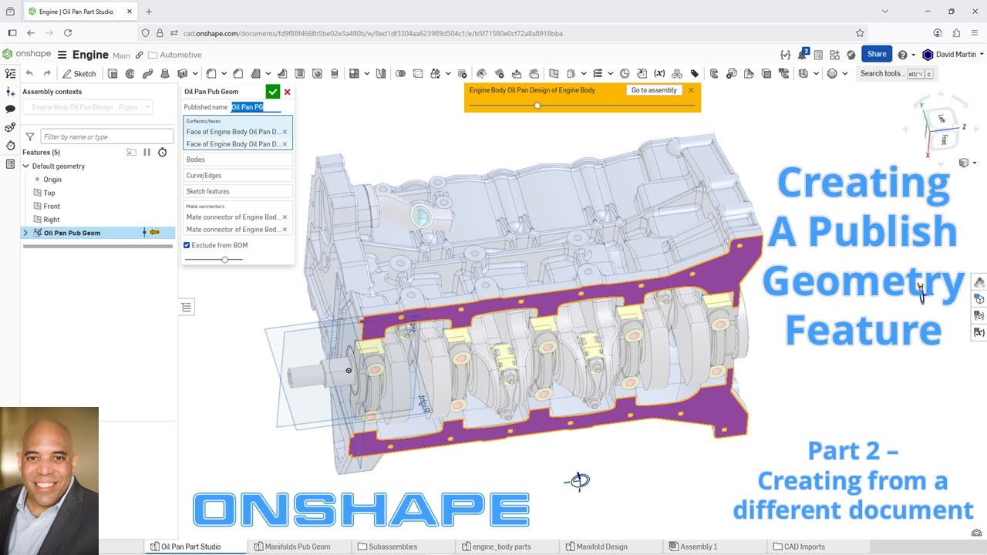The image size is (987, 555).
Task: Open notifications bell with badge
Action: click(803, 54)
